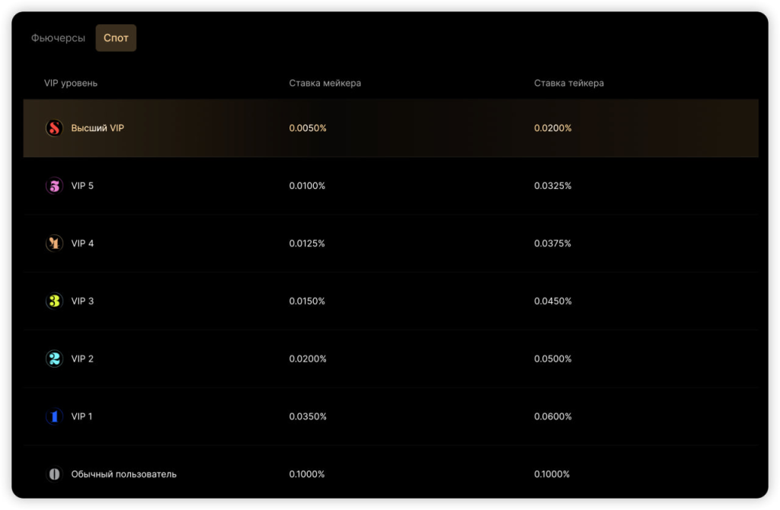Click the Ставка мейкера column header
Viewport: 780px width, 510px height.
[x=324, y=83]
